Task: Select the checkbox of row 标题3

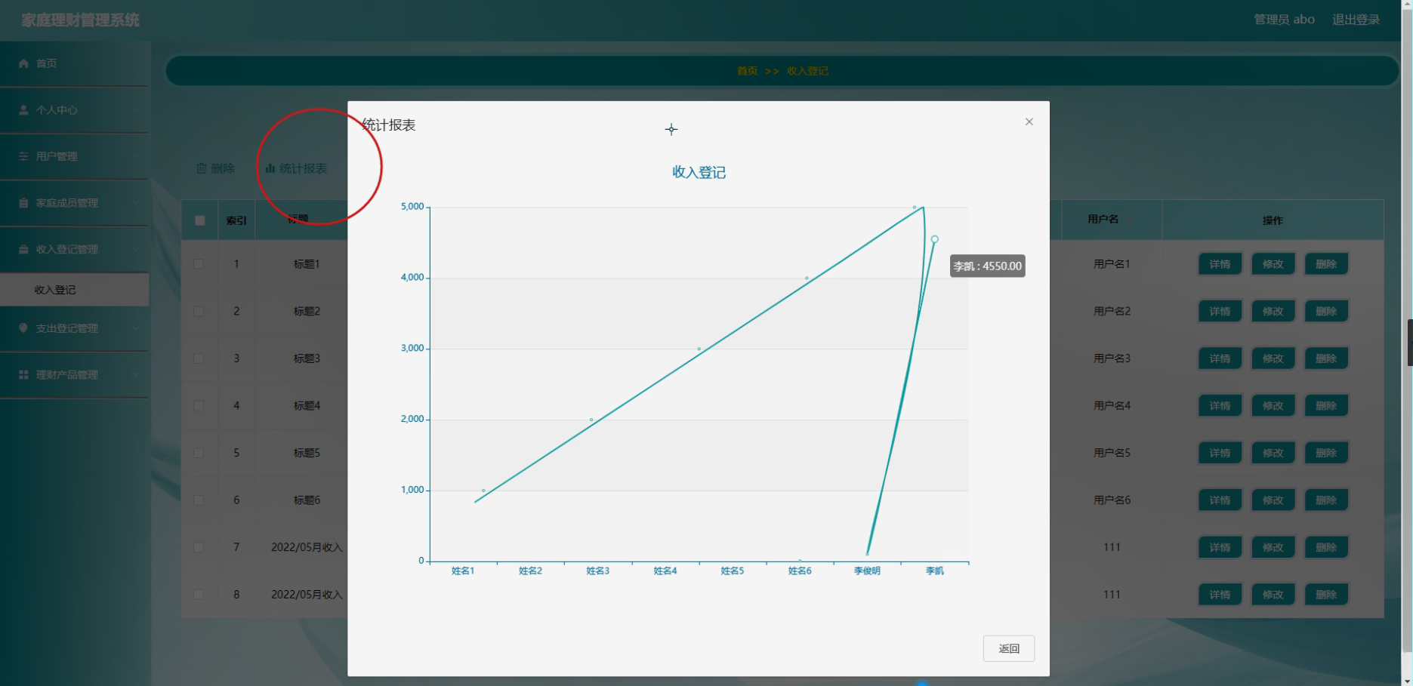Action: 199,358
